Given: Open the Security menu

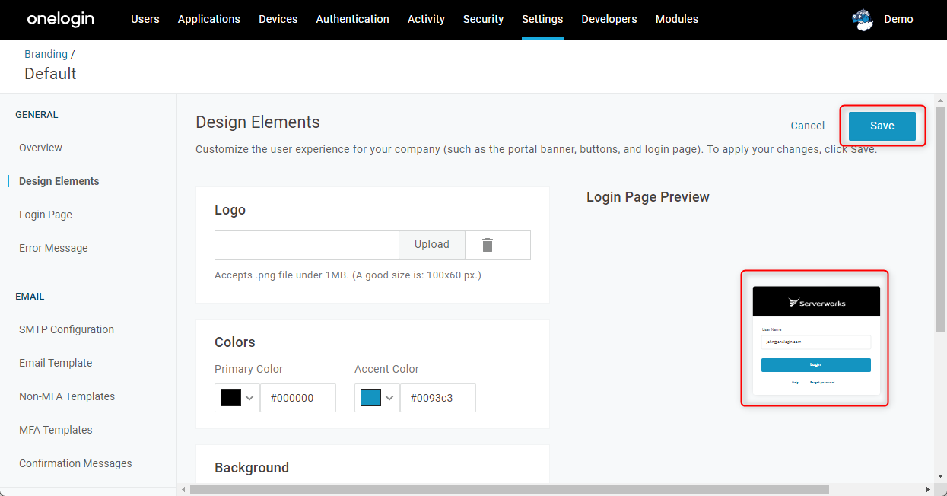Looking at the screenshot, I should [x=484, y=19].
